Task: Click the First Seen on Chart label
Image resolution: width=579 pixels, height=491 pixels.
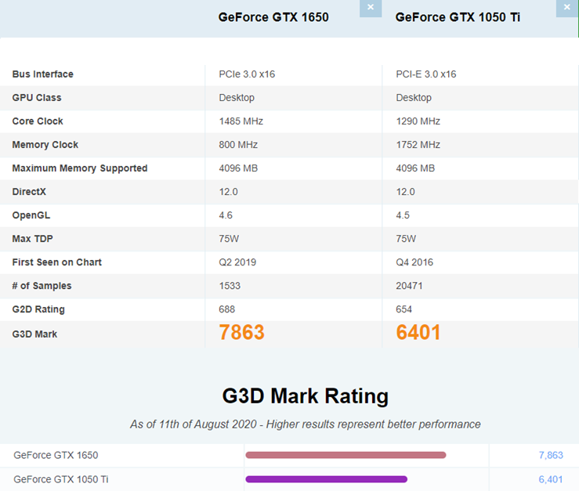Action: [57, 262]
